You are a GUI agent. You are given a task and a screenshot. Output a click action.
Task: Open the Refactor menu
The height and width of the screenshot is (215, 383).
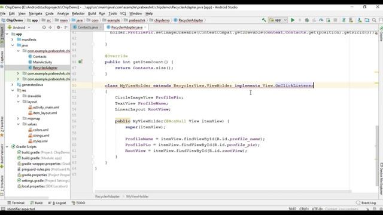(x=78, y=14)
